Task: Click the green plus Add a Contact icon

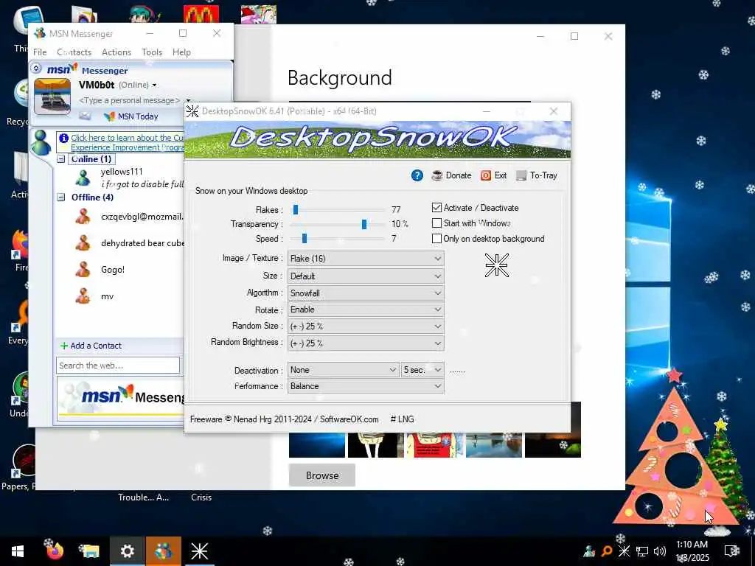Action: (x=63, y=346)
